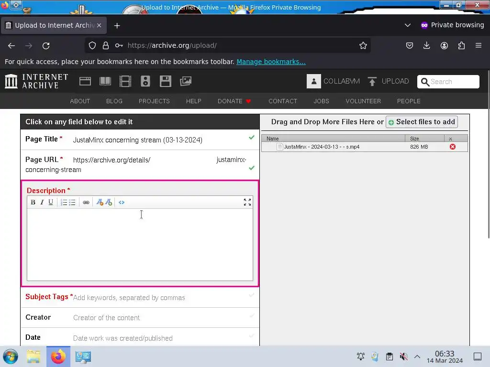Open the ABOUT menu item
The width and height of the screenshot is (490, 367).
coord(80,101)
